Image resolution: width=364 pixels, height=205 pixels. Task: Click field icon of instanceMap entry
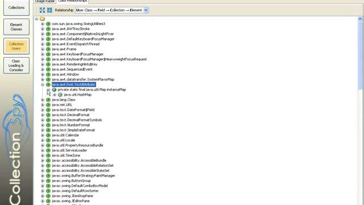click(55, 89)
